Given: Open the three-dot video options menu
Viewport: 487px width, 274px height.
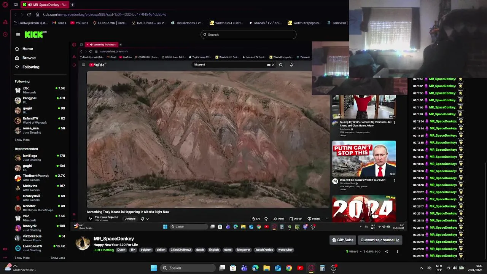Looking at the screenshot, I should [398, 252].
